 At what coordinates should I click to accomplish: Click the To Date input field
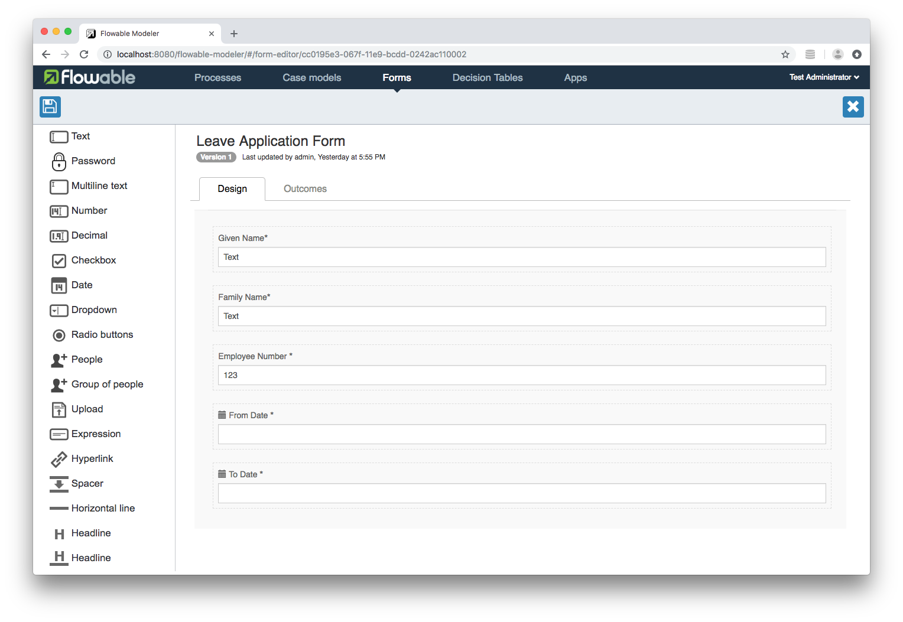522,493
